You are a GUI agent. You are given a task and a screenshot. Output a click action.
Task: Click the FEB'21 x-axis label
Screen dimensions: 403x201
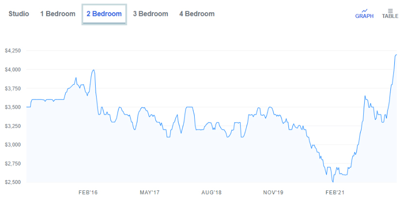[x=336, y=193]
